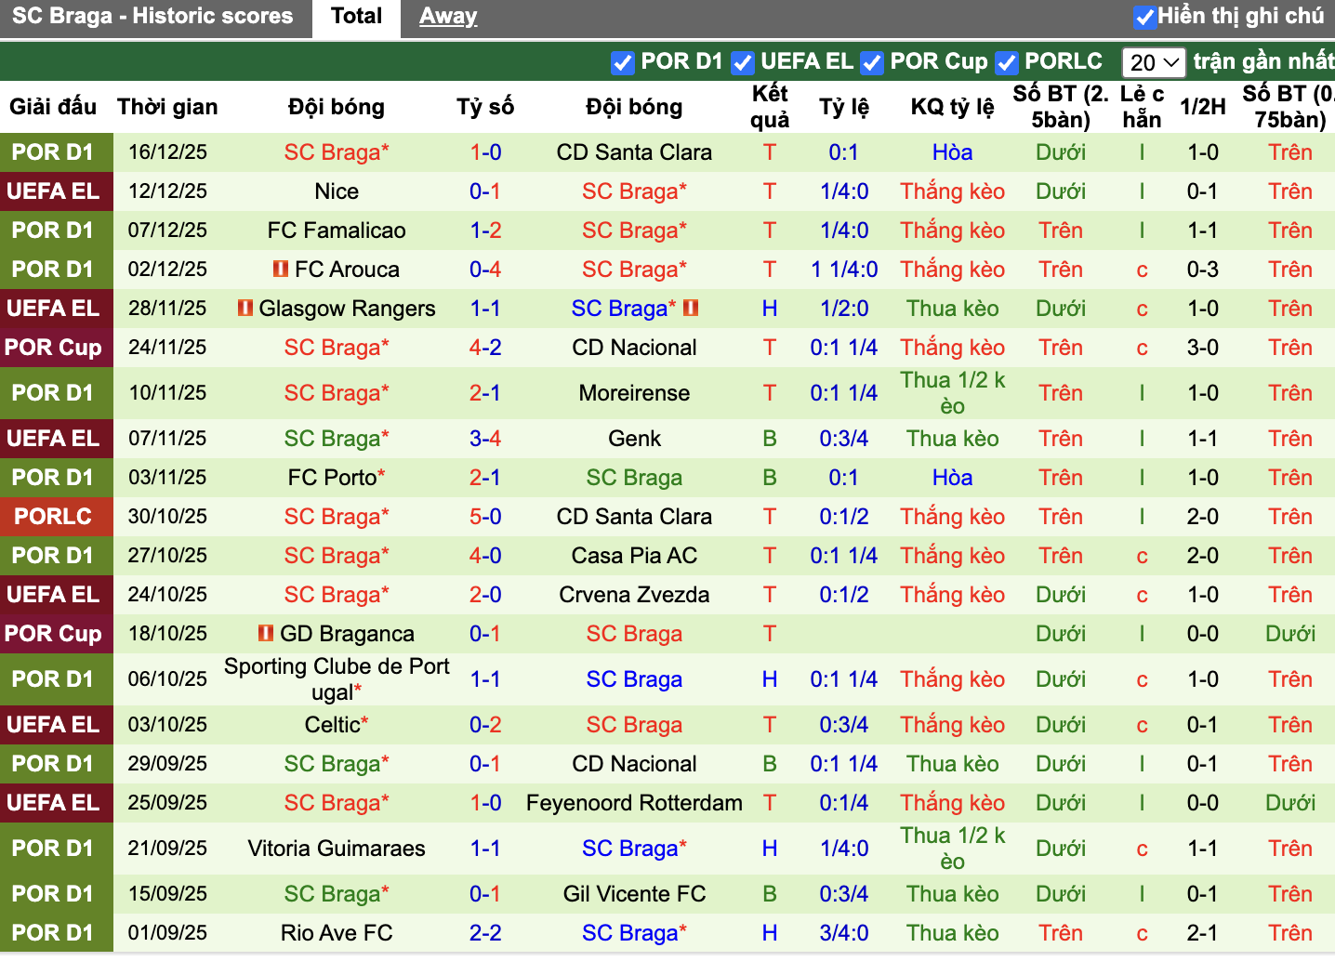1335x961 pixels.
Task: Click the Feyenoord Rotterdam team name
Action: tap(634, 803)
